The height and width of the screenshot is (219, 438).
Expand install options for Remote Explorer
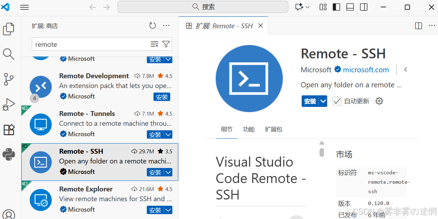coord(168,210)
